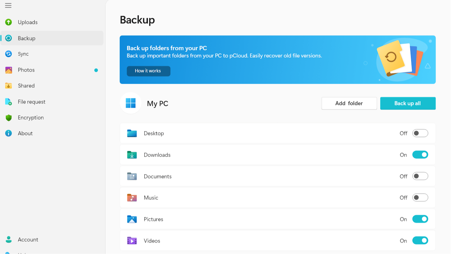Screen dimensions: 451x254
Task: Select the Music folder icon
Action: click(132, 198)
